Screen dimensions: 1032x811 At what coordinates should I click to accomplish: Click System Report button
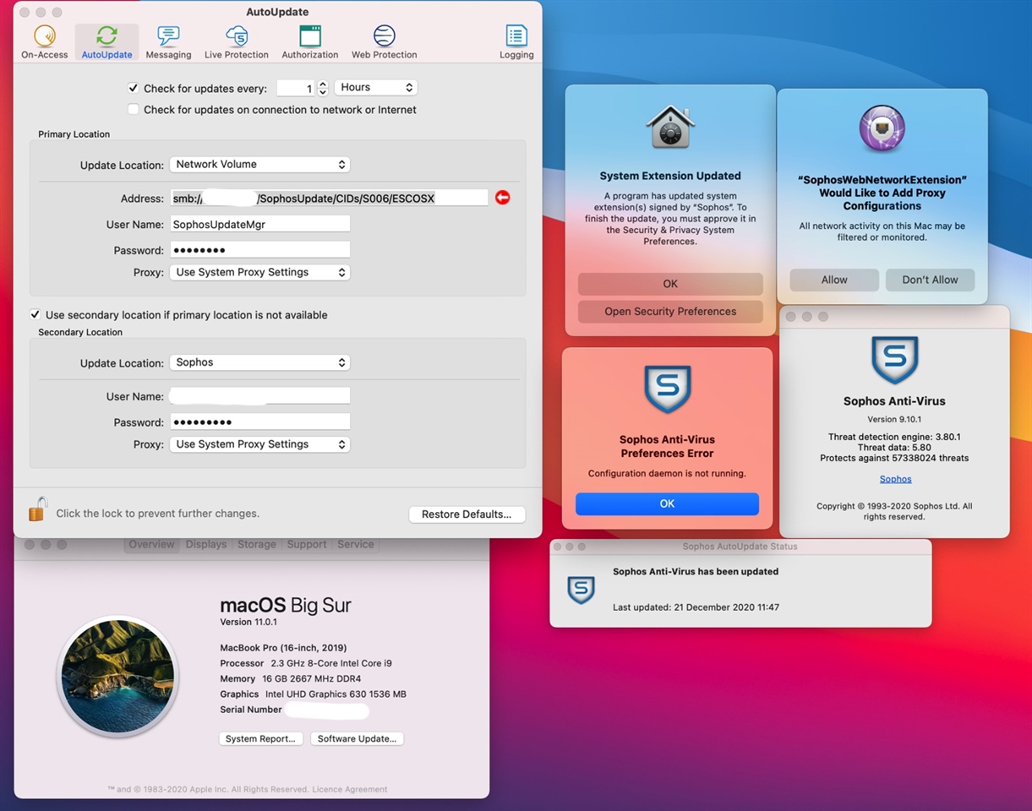click(x=260, y=739)
